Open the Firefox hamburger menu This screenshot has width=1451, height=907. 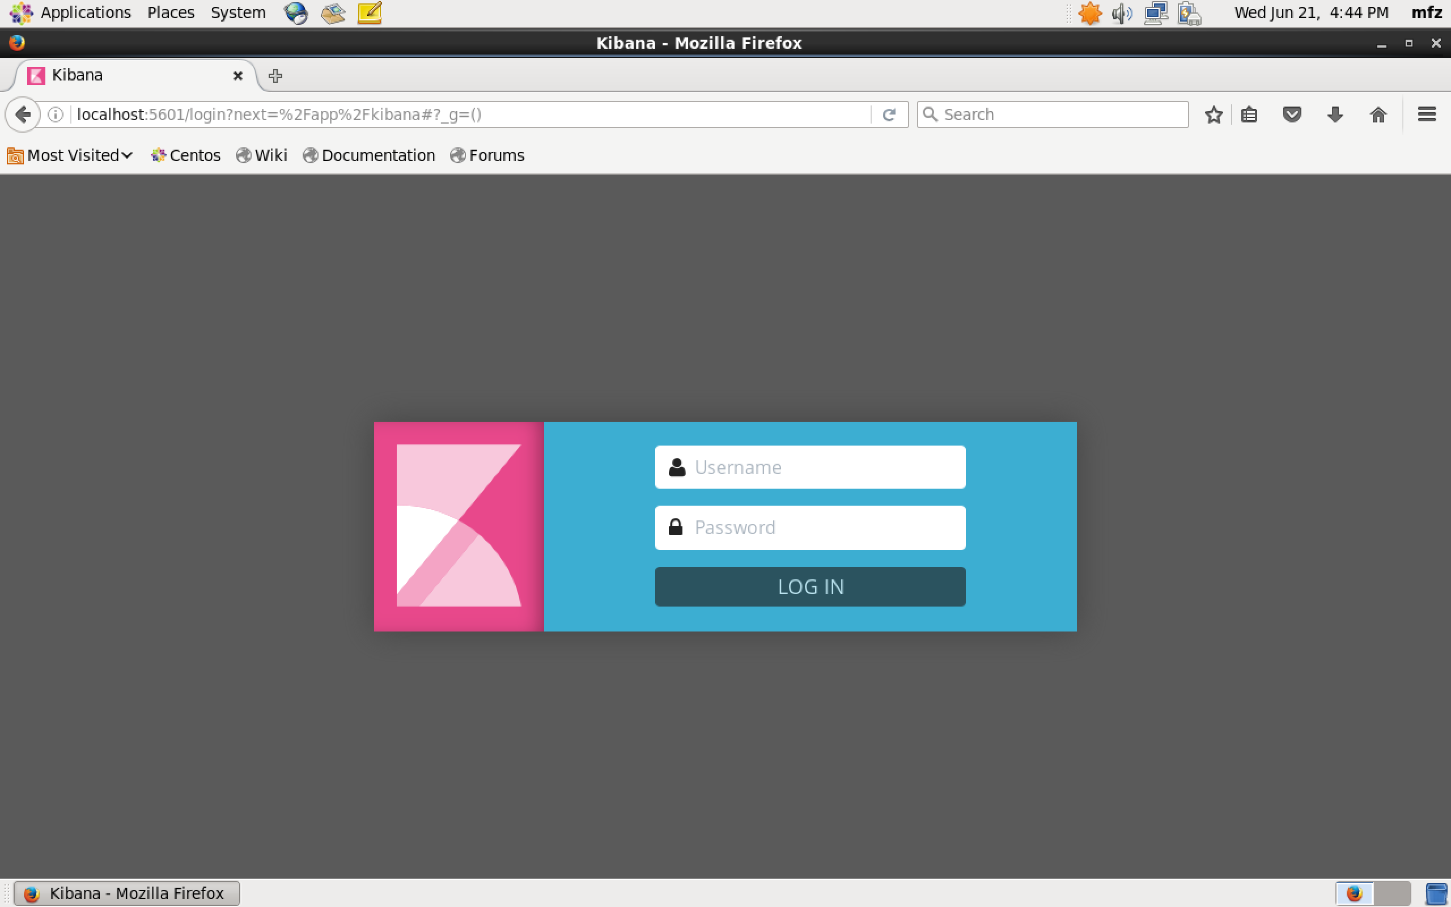[x=1427, y=115]
